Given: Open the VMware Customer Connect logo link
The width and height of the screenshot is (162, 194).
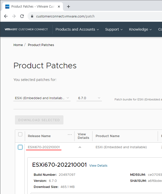Looking at the screenshot, I should click(26, 29).
